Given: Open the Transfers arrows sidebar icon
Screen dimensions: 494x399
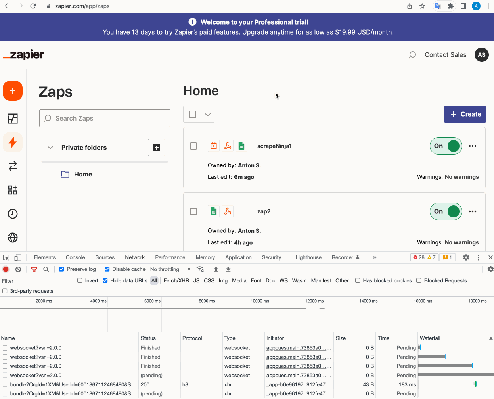Looking at the screenshot, I should (13, 166).
